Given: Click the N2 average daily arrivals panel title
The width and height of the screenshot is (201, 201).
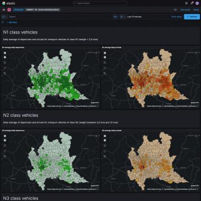Looking at the screenshot, I should (112, 131).
